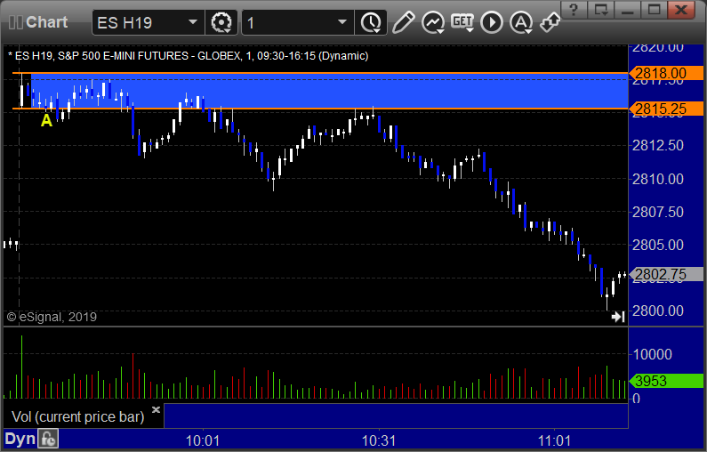Open the circled A alerts menu

coord(521,22)
